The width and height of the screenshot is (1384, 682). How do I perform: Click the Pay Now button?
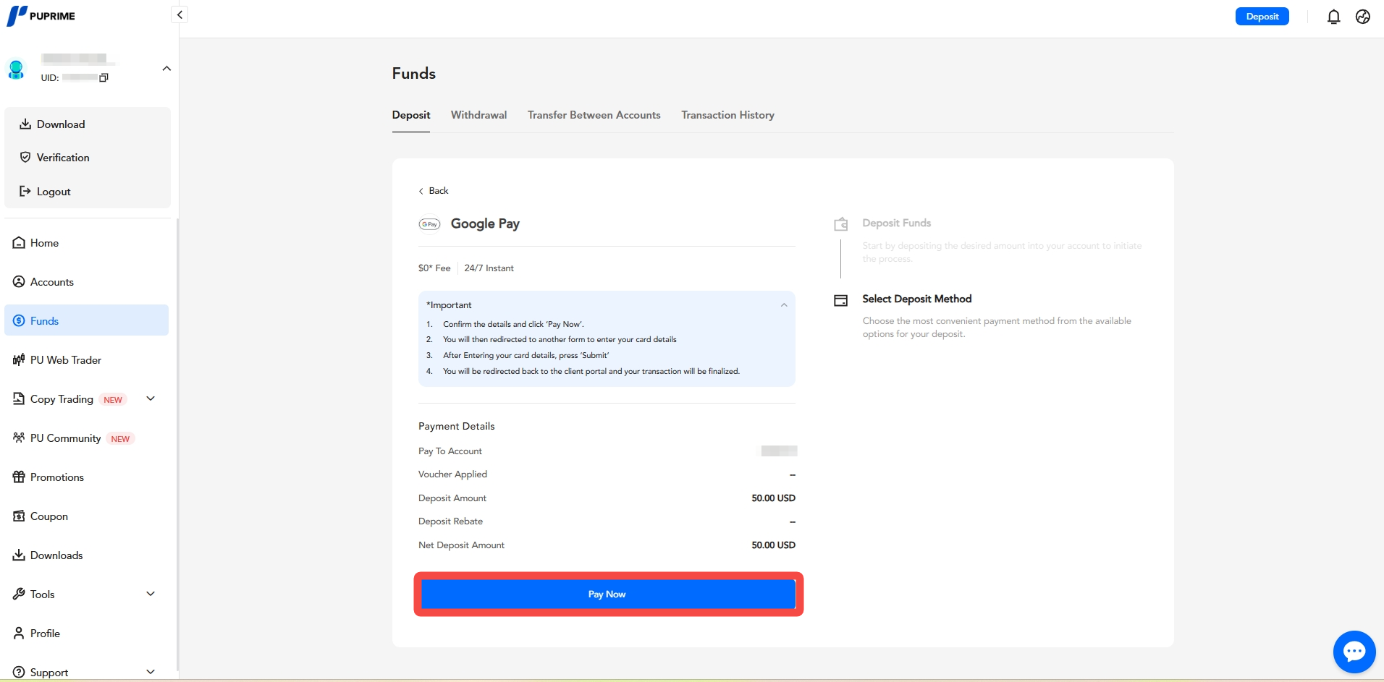tap(608, 594)
